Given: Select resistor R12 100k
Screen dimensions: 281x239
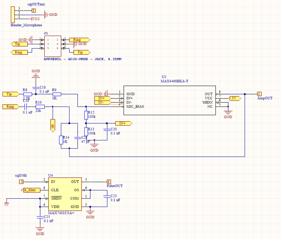Looking at the screenshot, I should point(86,115).
